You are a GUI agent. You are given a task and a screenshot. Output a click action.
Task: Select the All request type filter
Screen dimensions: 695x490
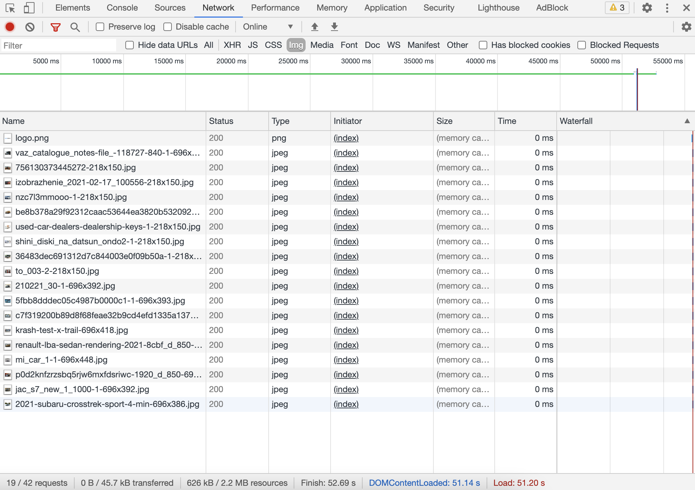[209, 45]
